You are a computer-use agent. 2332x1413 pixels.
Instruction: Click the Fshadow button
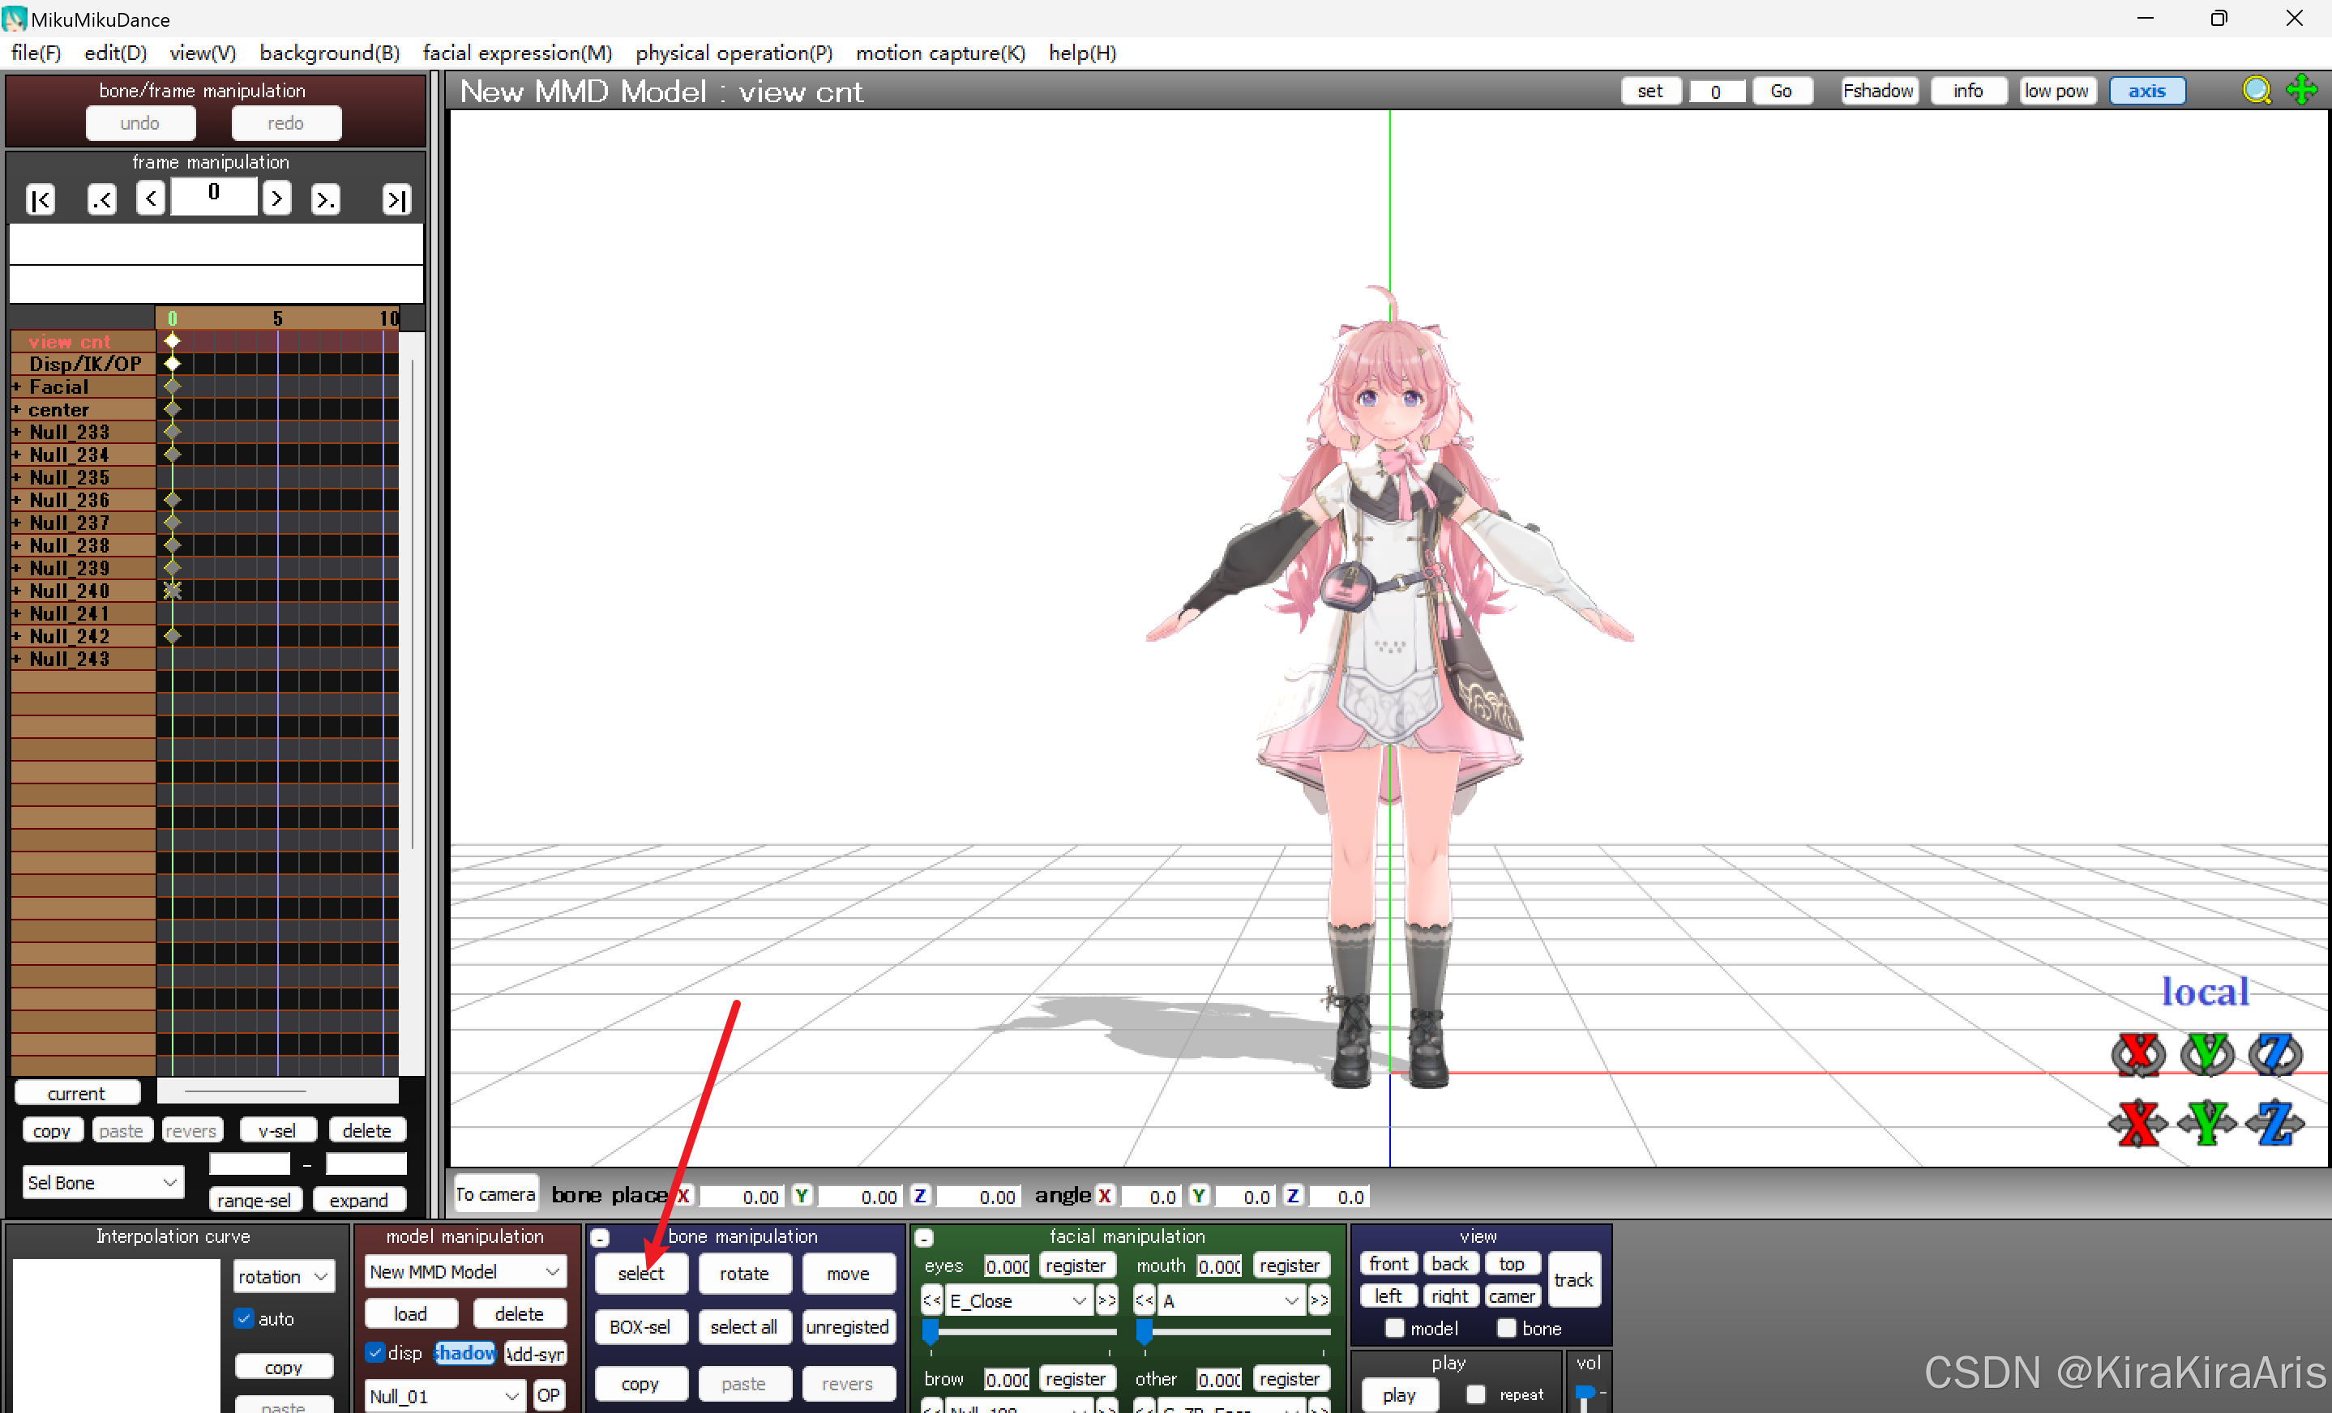click(x=1878, y=91)
